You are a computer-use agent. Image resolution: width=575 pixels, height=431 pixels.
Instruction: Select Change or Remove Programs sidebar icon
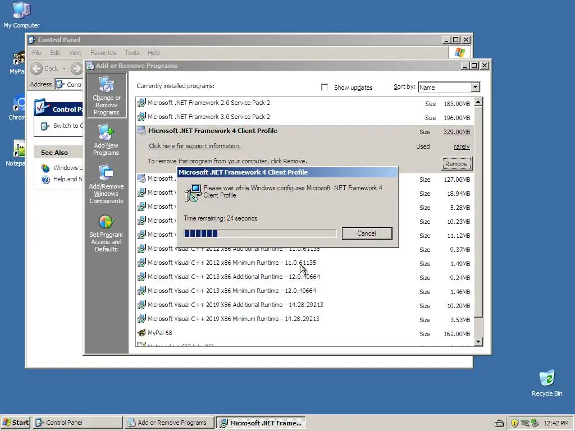(x=106, y=95)
